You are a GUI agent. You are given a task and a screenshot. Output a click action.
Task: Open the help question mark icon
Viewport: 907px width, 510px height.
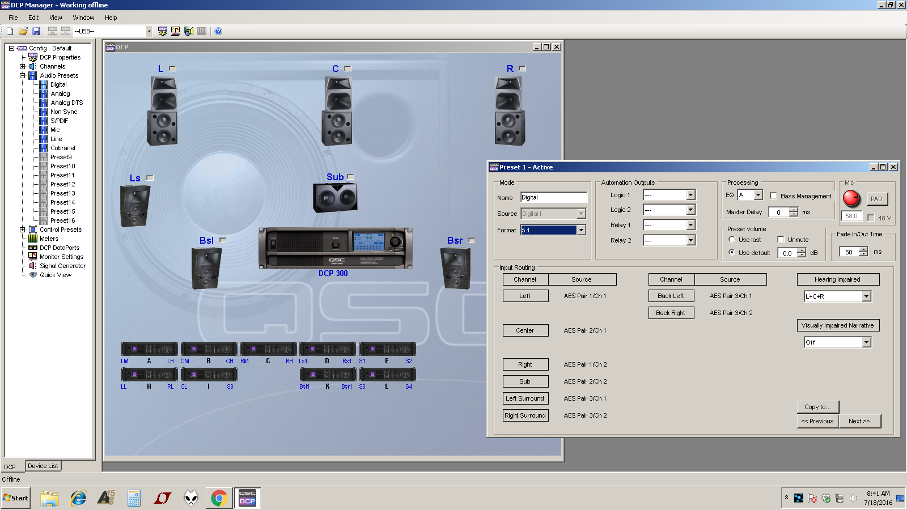click(x=218, y=31)
